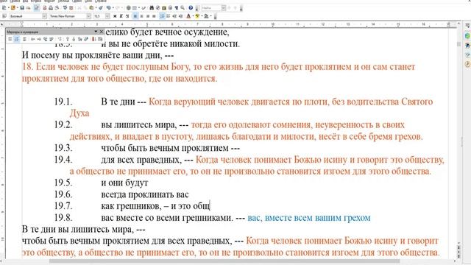This screenshot has height=265, width=471.
Task: Open the Highlighting color dropdown arrow
Action: click(202, 16)
